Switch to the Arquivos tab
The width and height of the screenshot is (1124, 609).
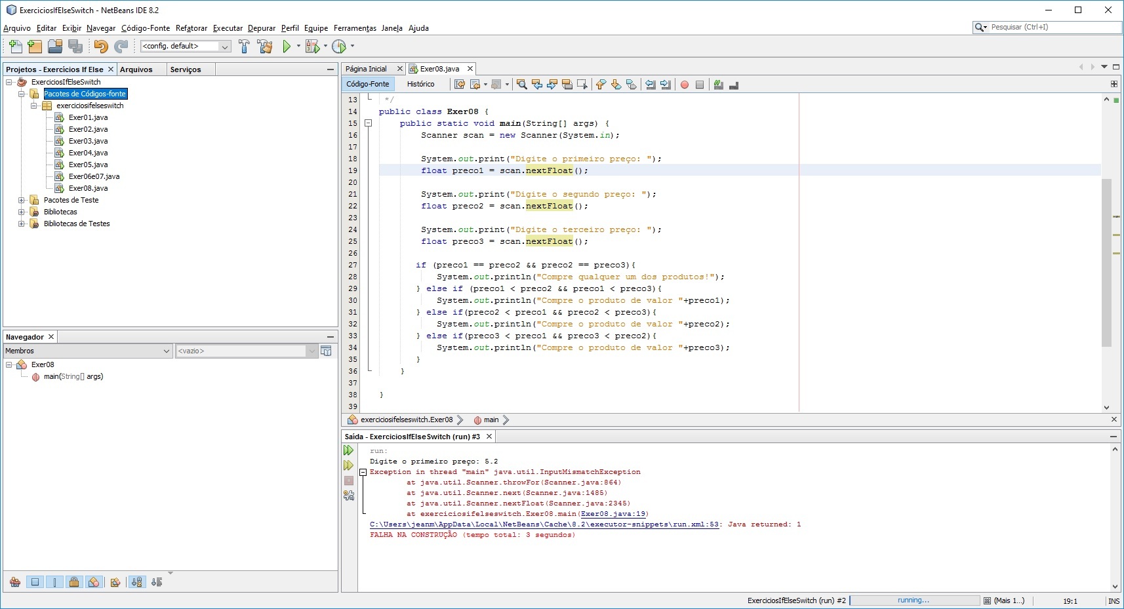136,69
